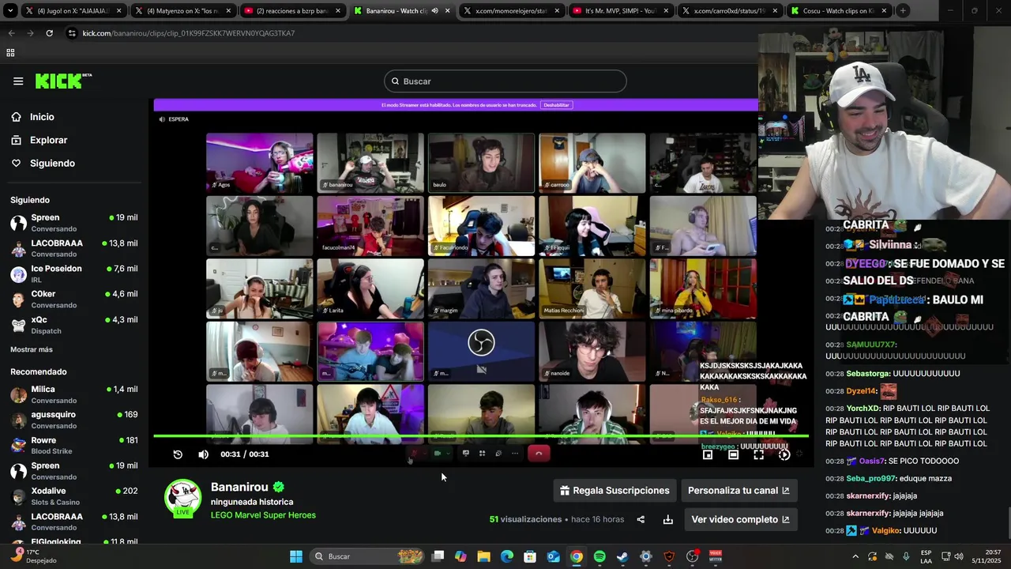Reload the page
The image size is (1011, 569).
(49, 33)
